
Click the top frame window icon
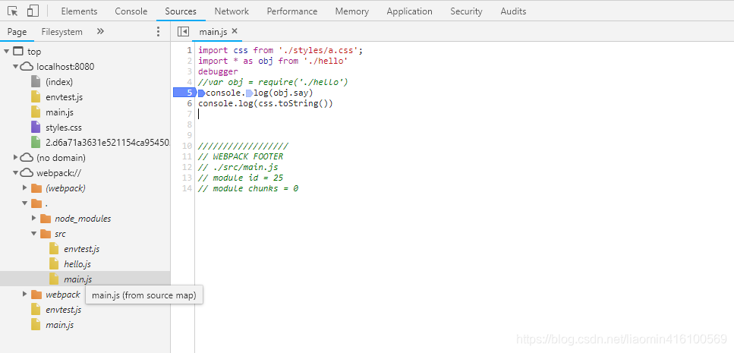coord(17,52)
